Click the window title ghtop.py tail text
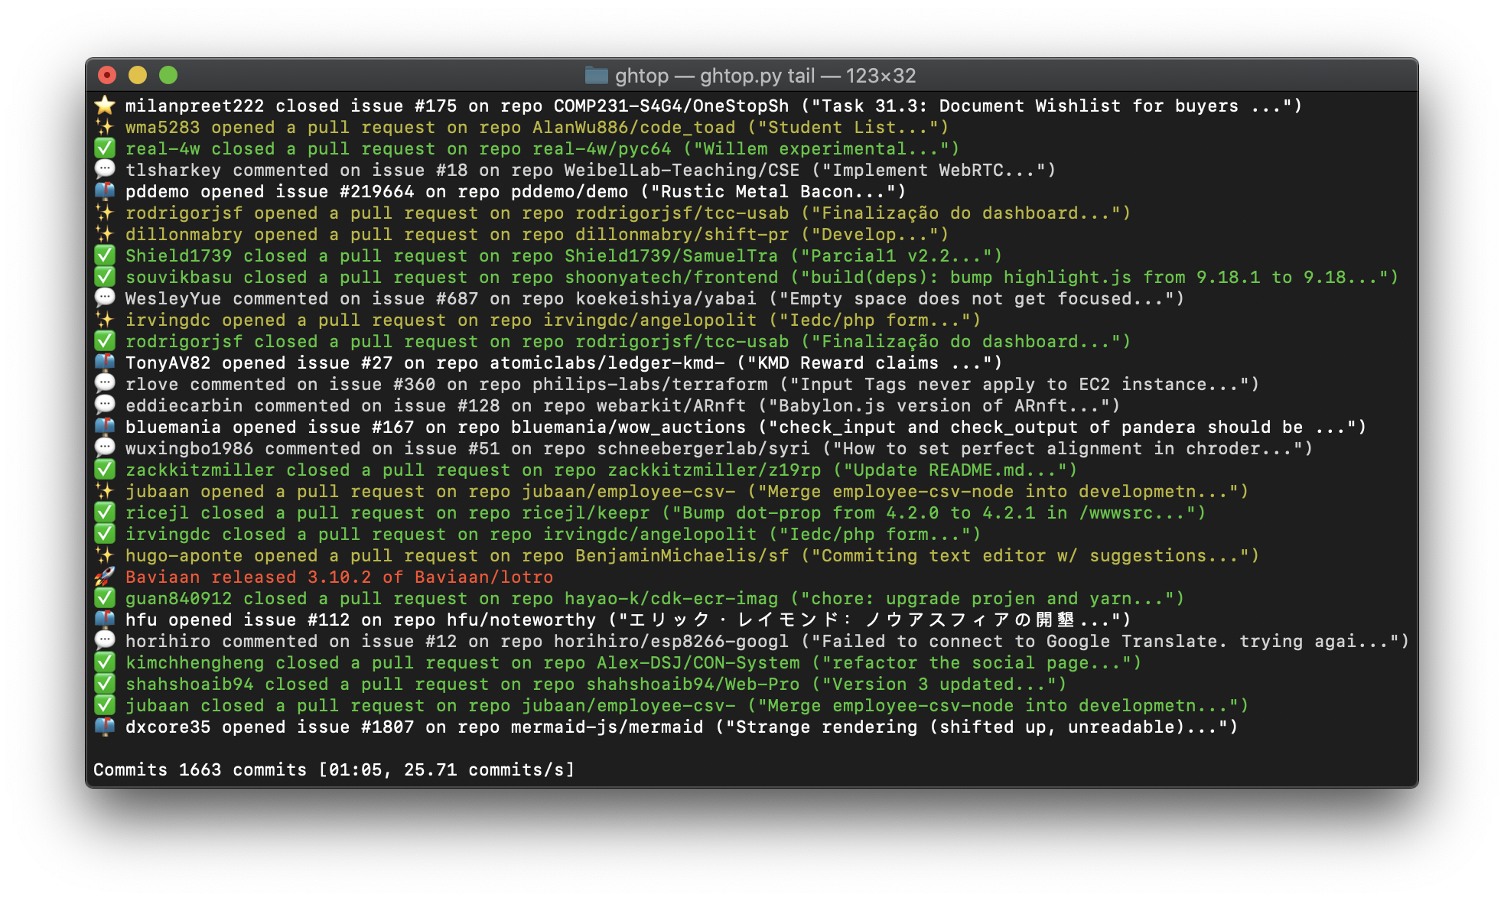This screenshot has height=901, width=1504. [x=757, y=76]
